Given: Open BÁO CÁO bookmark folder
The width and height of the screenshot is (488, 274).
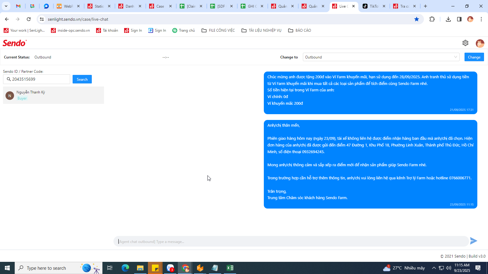Looking at the screenshot, I should 300,30.
